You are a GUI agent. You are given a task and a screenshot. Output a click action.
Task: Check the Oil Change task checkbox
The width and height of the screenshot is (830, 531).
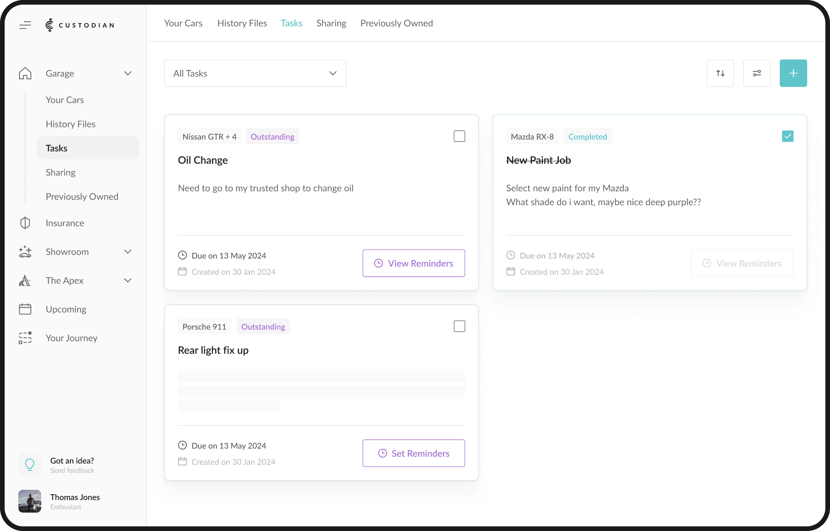[x=459, y=136]
